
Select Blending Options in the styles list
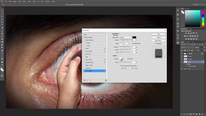click(x=94, y=37)
